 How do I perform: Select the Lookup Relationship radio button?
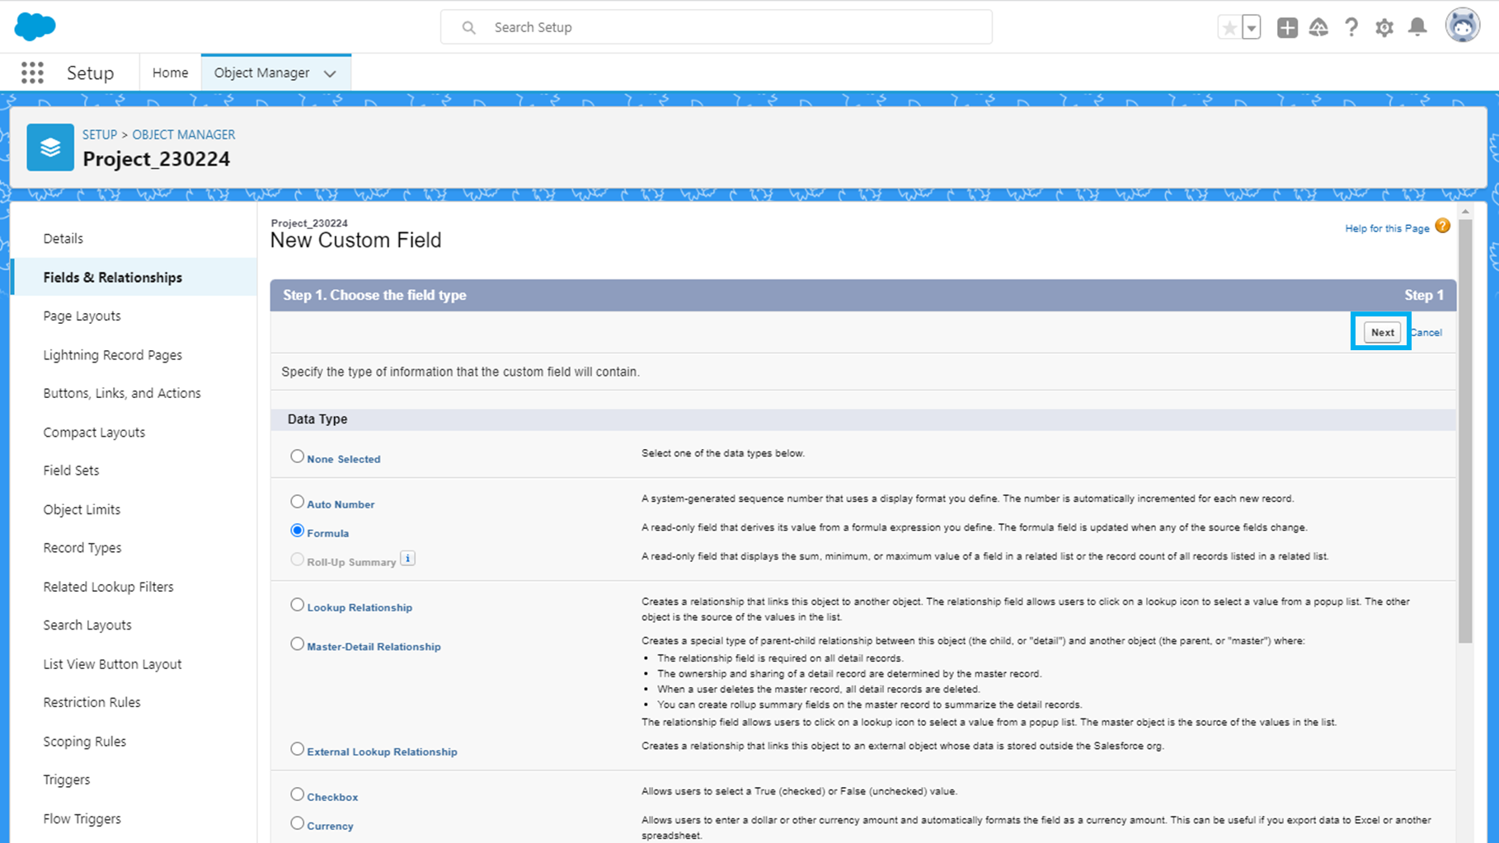297,604
